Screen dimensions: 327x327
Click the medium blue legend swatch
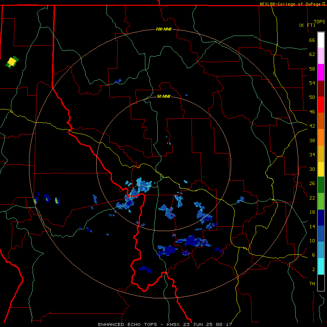tap(321, 234)
